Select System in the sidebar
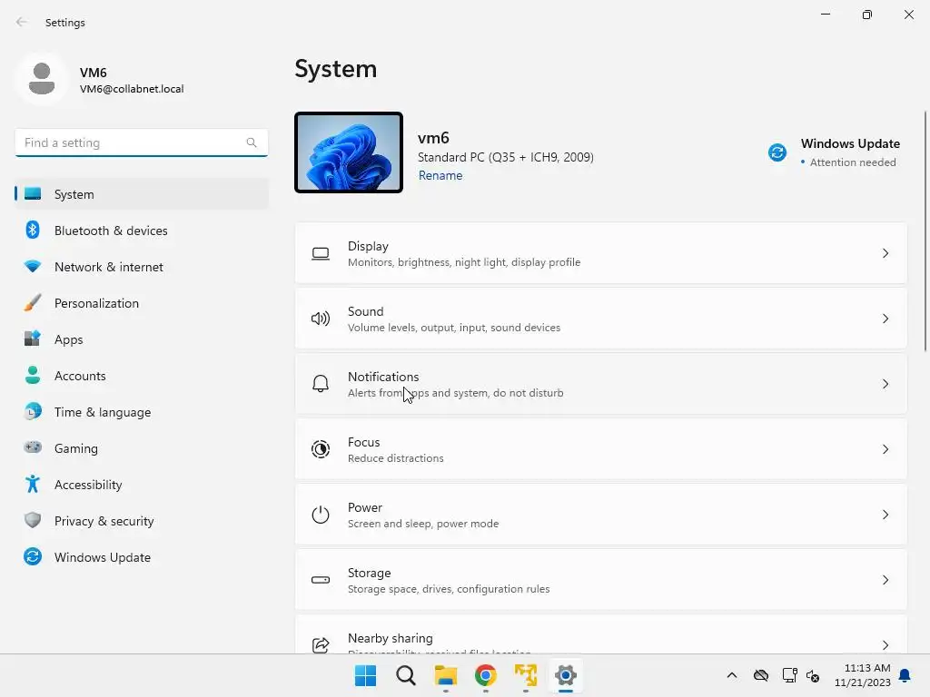Image resolution: width=930 pixels, height=697 pixels. (x=141, y=194)
